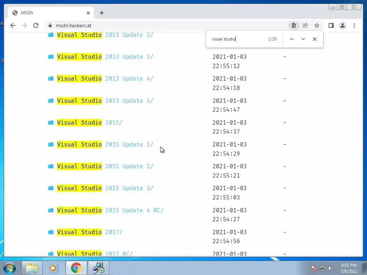Click the date 2021-01-03 22:54:37
This screenshot has height=275, width=367.
230,127
